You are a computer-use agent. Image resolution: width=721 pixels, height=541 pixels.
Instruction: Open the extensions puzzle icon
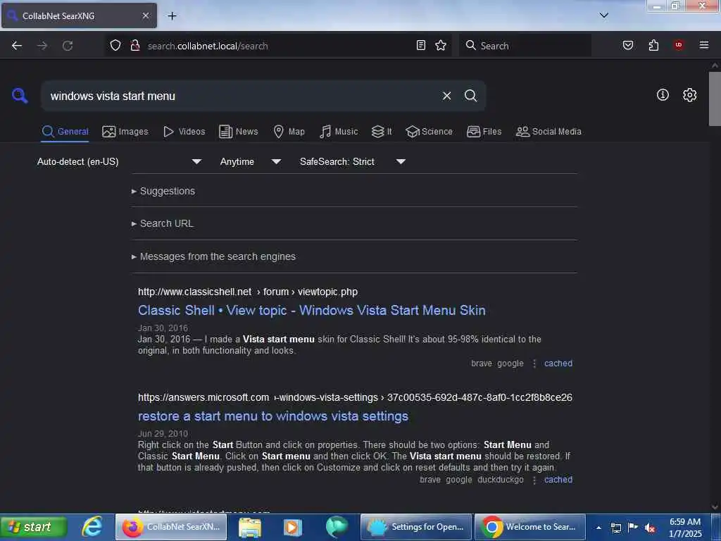pos(653,45)
